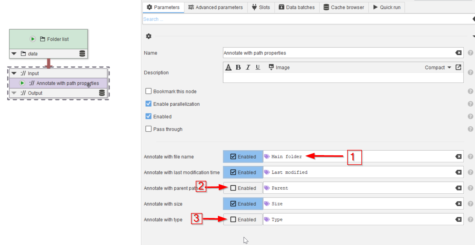Uncheck Enable parallelization

pyautogui.click(x=149, y=104)
